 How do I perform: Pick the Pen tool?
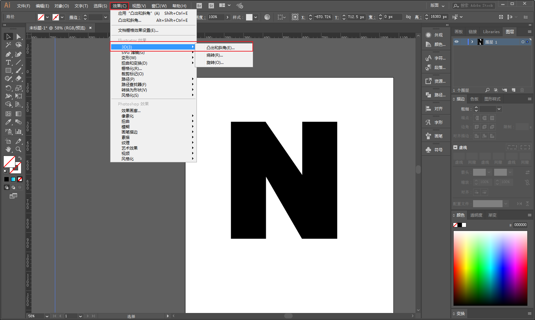[x=8, y=54]
